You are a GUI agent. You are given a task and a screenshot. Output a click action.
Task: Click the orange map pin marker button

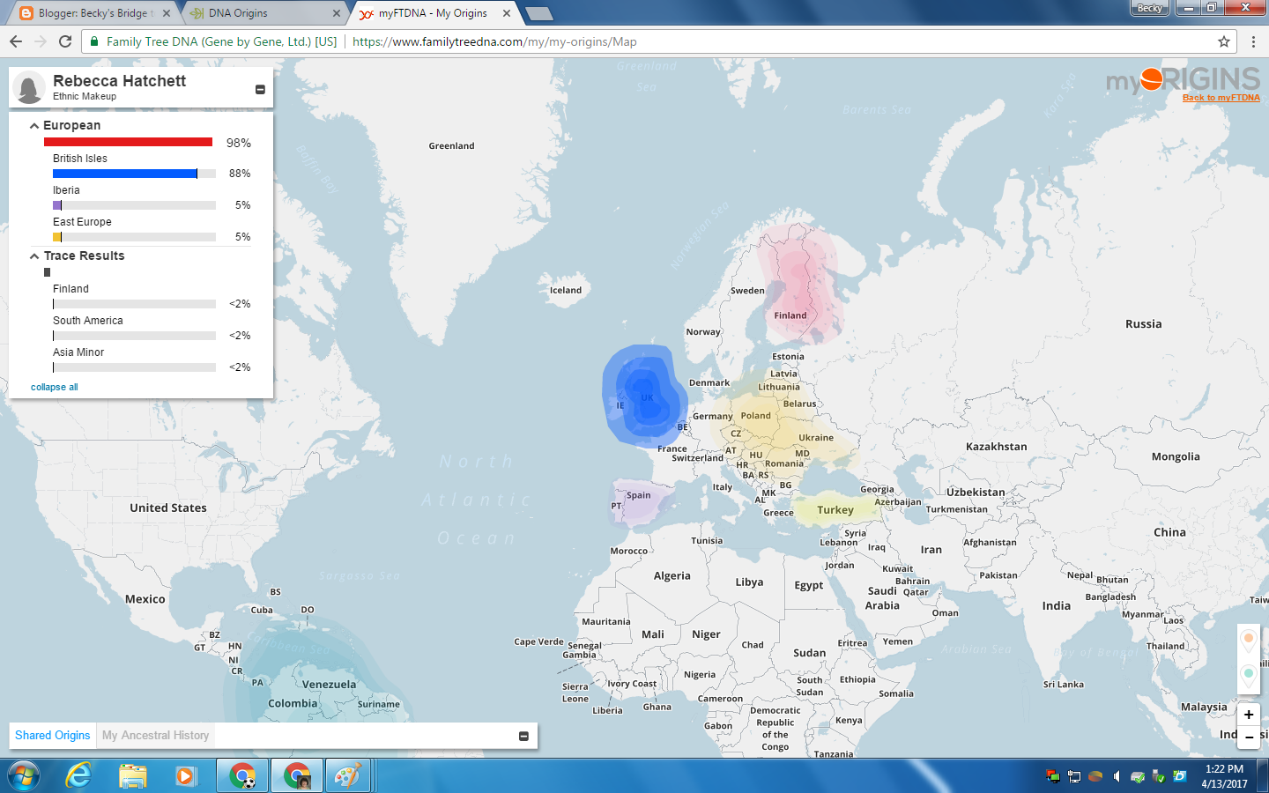[1249, 640]
